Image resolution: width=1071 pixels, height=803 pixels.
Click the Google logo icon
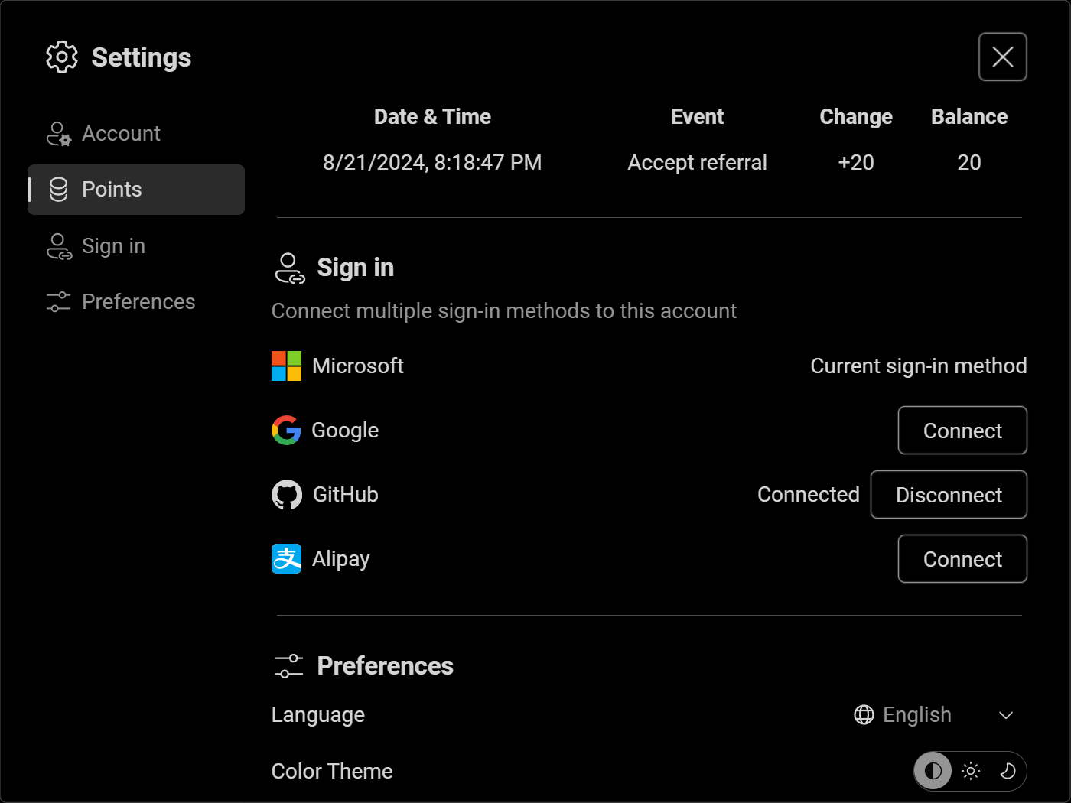287,431
